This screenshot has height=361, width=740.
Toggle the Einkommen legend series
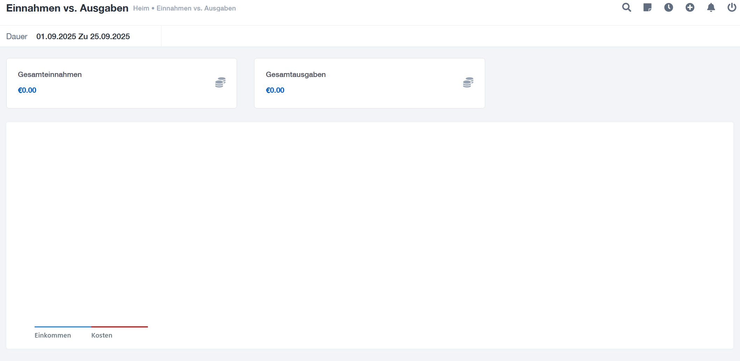click(53, 335)
